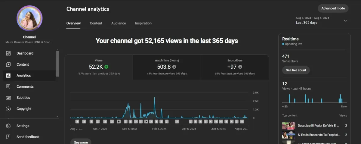
Task: Switch to the Content tab in analytics
Action: 96,23
